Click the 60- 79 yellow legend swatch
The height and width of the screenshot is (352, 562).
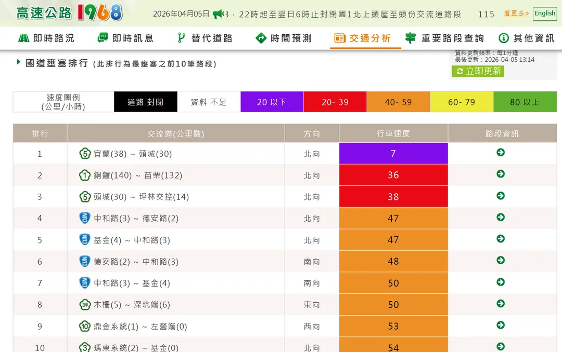462,102
